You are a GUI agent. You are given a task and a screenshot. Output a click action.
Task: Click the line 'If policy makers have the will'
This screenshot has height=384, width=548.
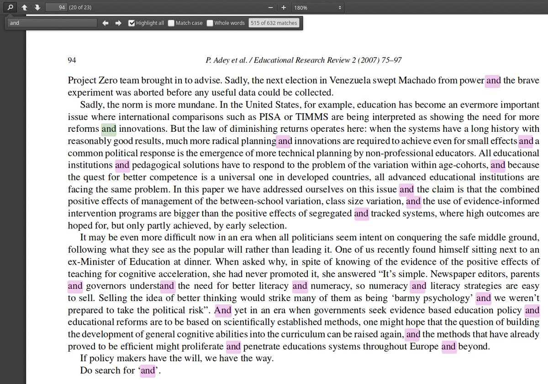[177, 358]
